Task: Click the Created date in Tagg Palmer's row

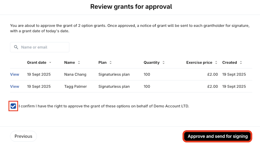Action: pos(234,86)
